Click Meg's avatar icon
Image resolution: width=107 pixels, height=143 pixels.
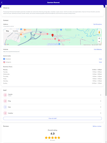(x=5, y=101)
